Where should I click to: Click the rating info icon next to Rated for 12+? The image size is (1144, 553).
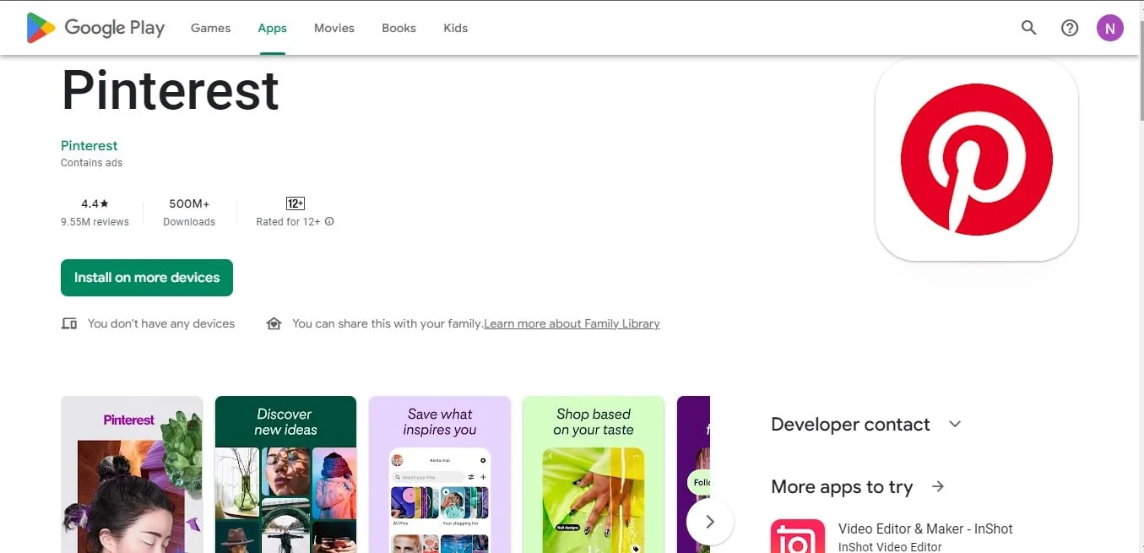pos(329,221)
